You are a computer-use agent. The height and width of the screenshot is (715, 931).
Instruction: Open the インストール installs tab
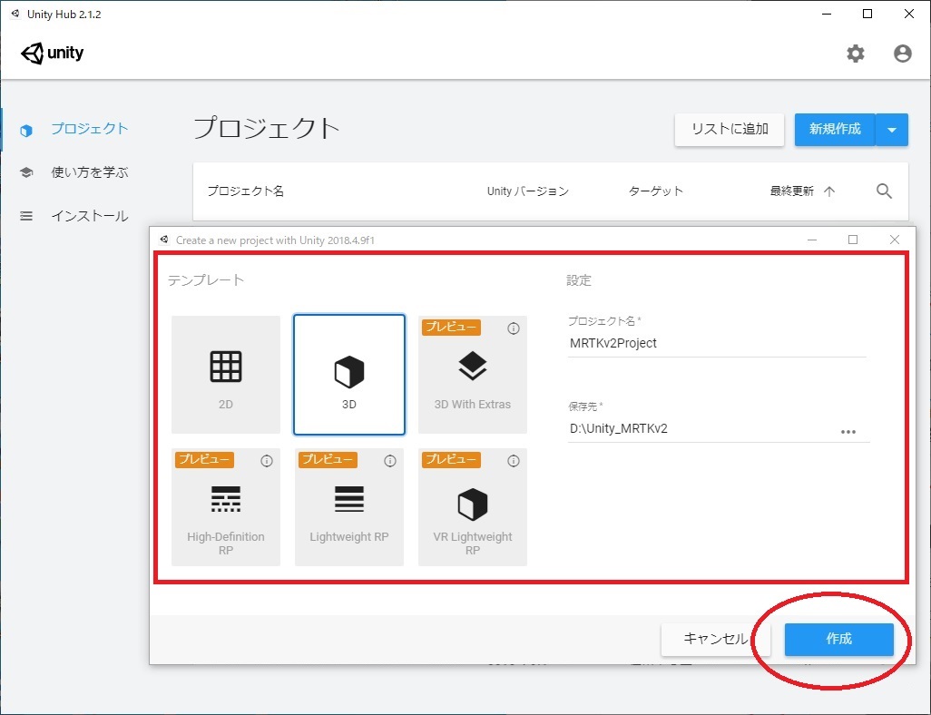point(73,216)
